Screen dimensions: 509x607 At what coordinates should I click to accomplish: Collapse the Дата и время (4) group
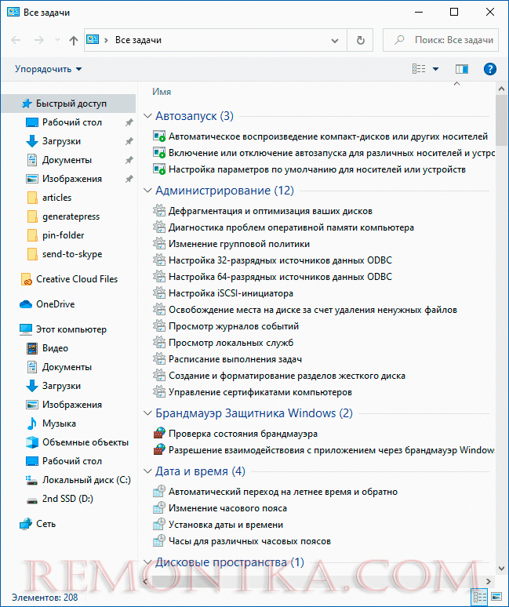(x=147, y=471)
